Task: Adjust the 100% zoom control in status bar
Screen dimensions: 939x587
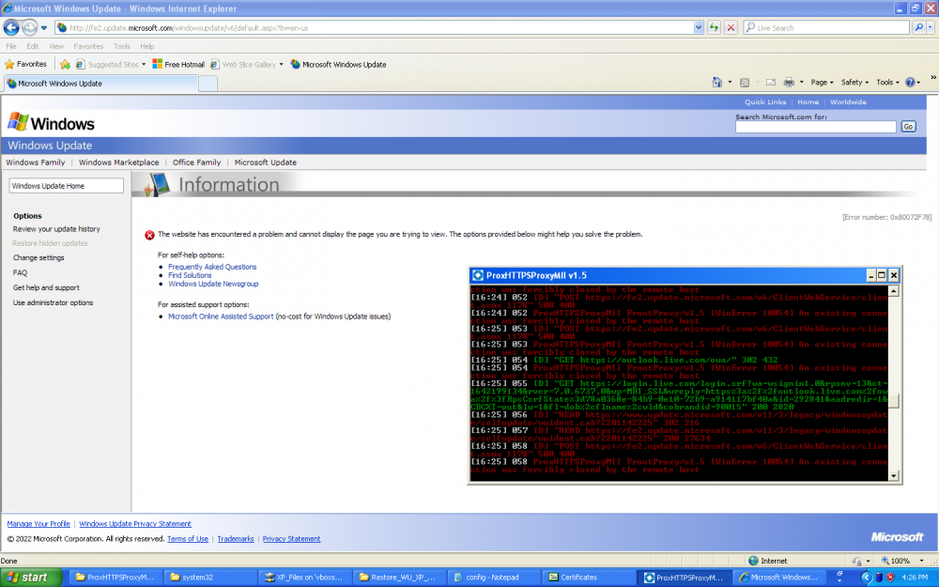Action: coord(900,561)
